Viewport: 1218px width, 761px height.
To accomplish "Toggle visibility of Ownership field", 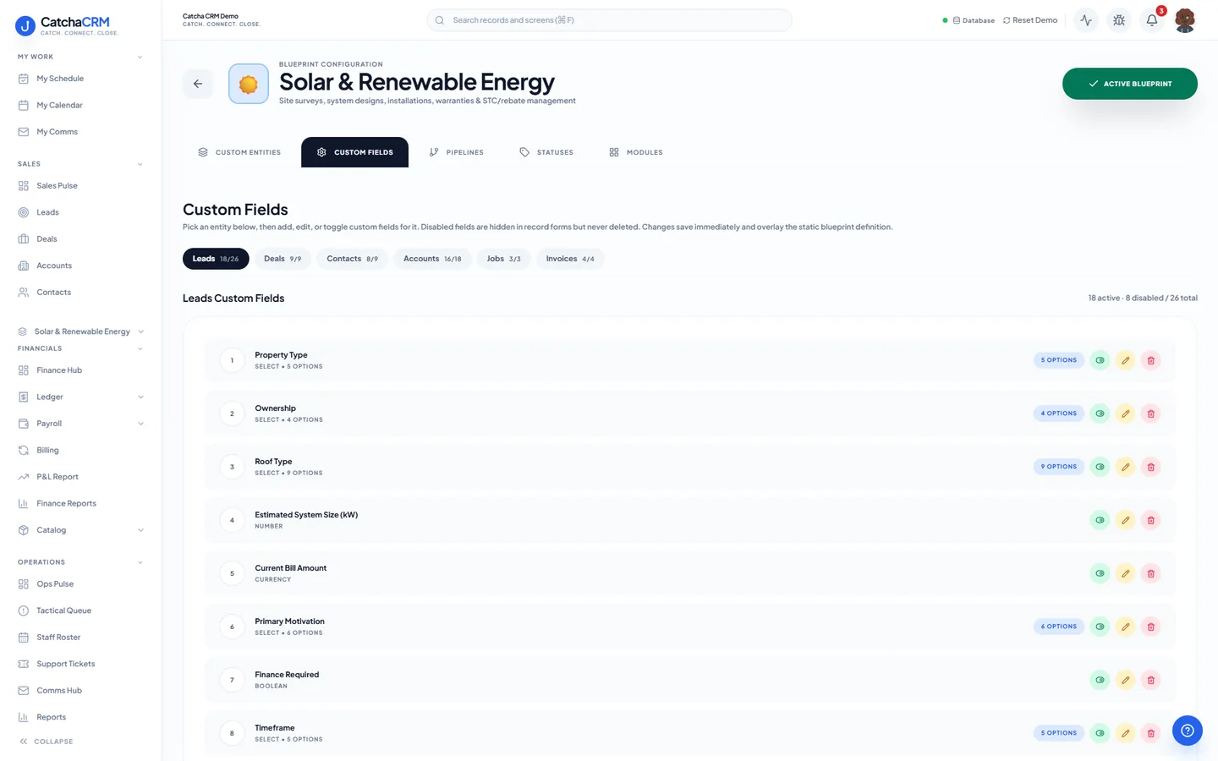I will [x=1100, y=413].
